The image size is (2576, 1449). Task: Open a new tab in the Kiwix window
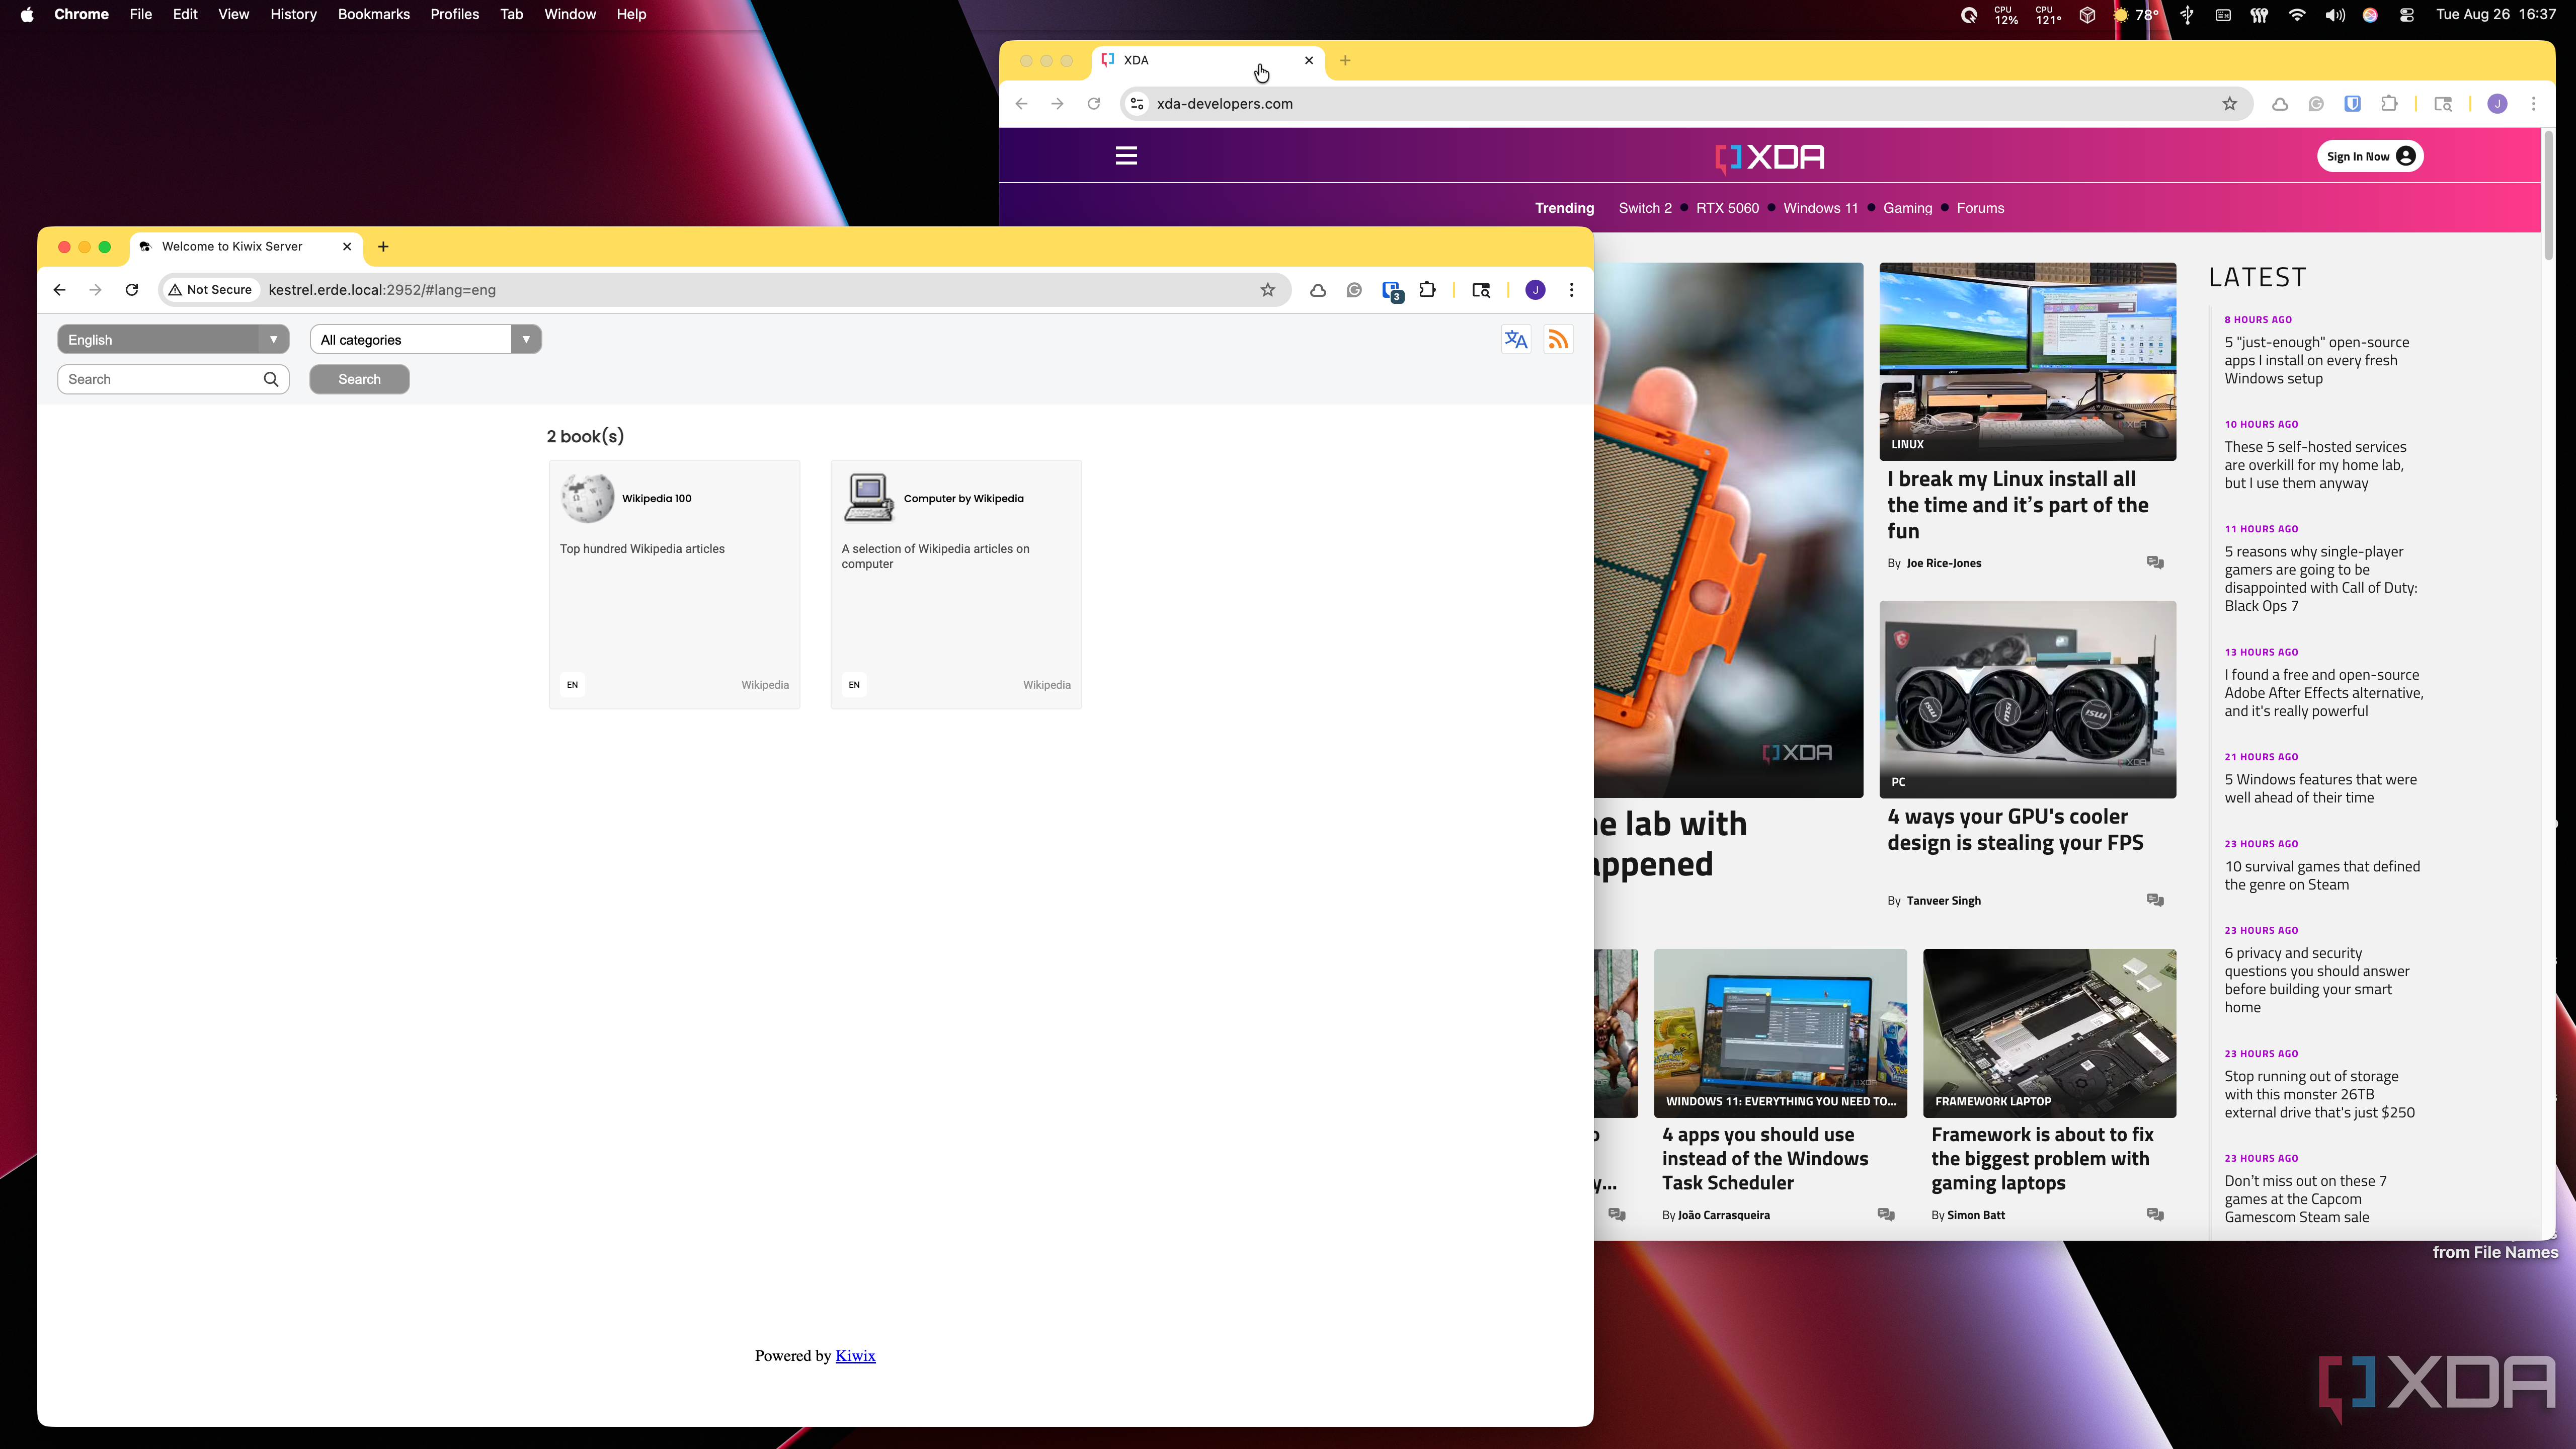coord(383,247)
